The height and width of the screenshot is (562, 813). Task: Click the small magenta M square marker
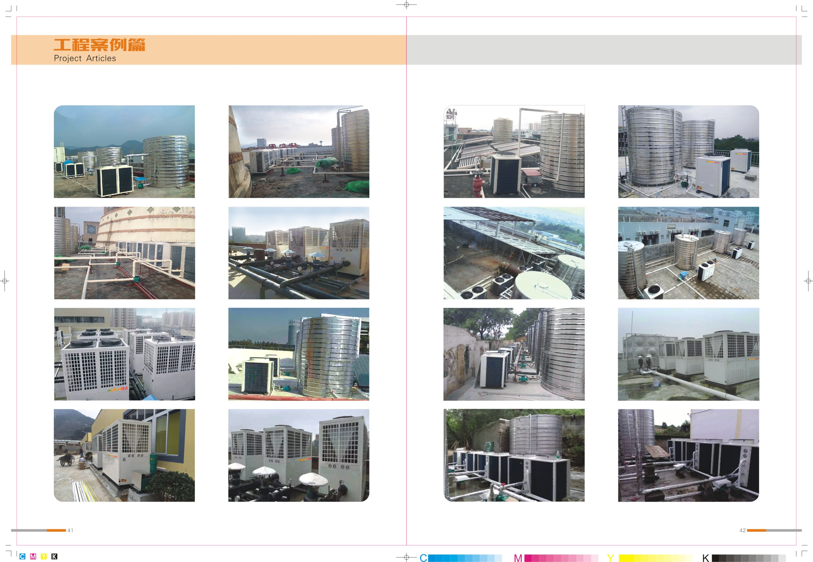tap(33, 556)
